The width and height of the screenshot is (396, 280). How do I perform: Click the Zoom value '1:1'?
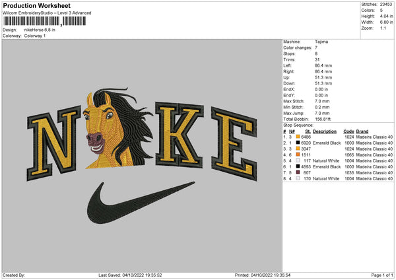(383, 28)
